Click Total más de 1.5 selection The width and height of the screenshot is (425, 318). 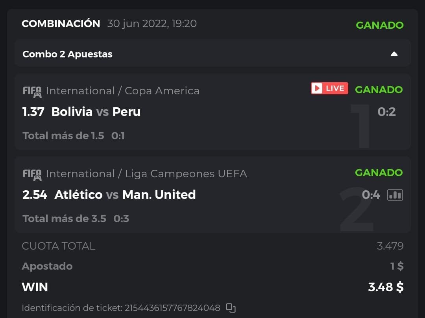click(x=63, y=136)
